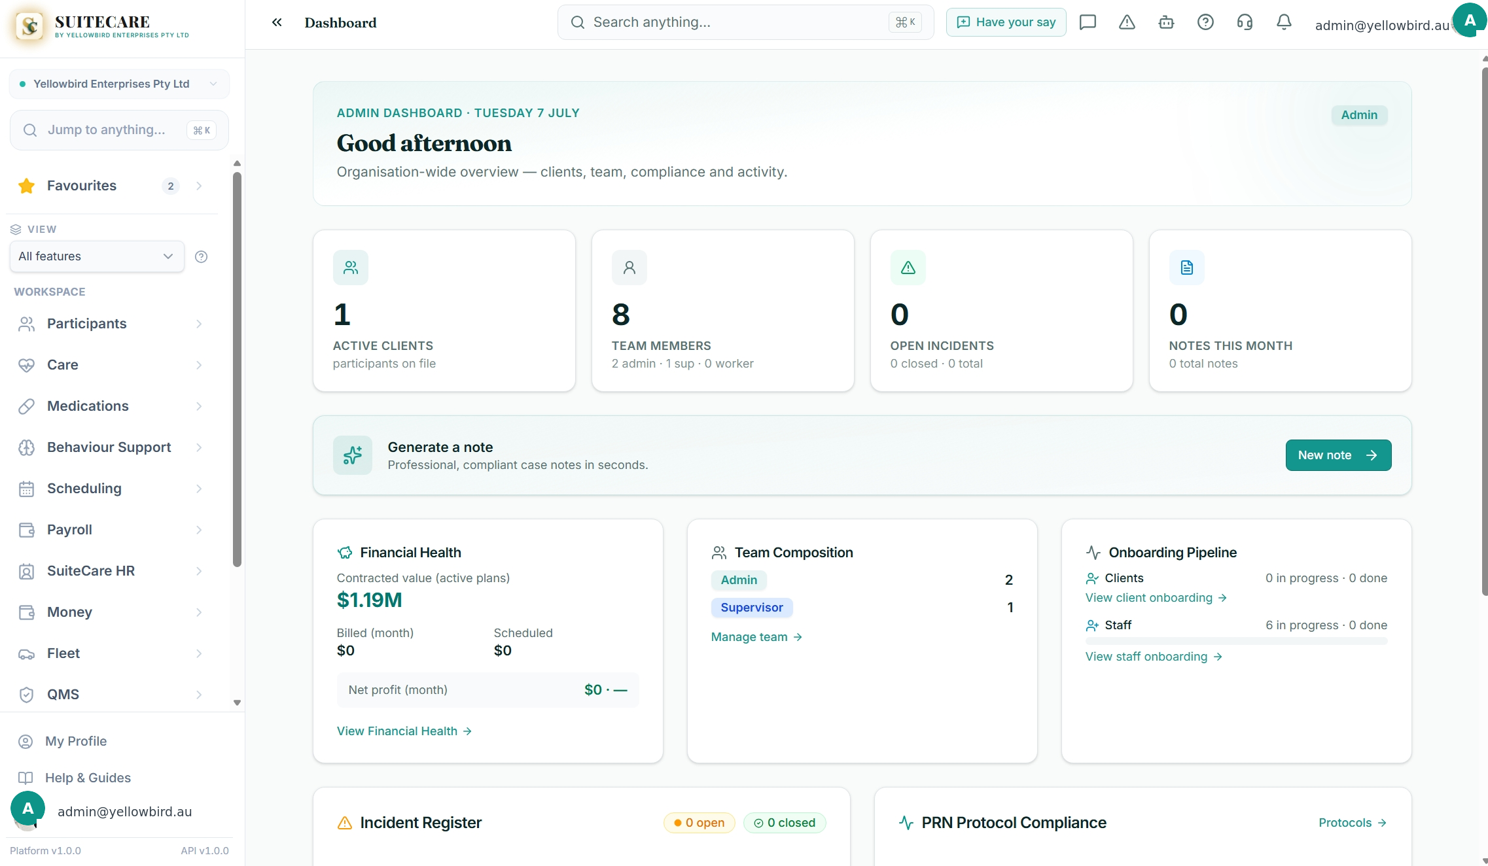
Task: Click the Notes This Month document icon
Action: [1187, 268]
